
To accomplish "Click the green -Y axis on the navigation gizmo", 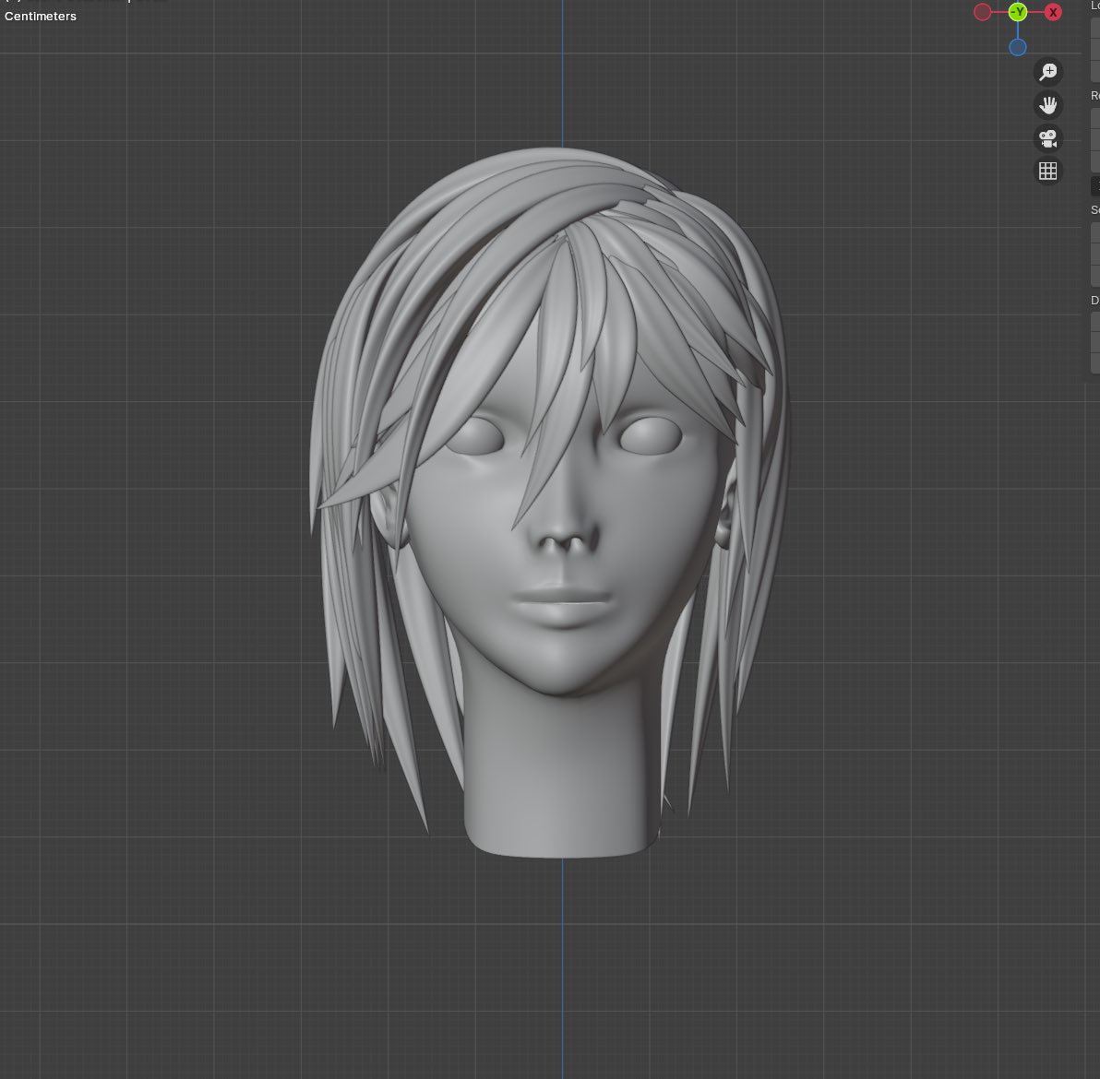I will pos(1018,12).
